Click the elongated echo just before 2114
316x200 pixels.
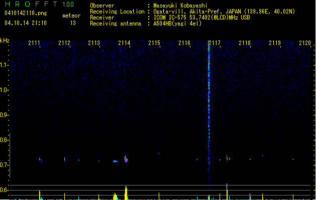click(x=115, y=161)
